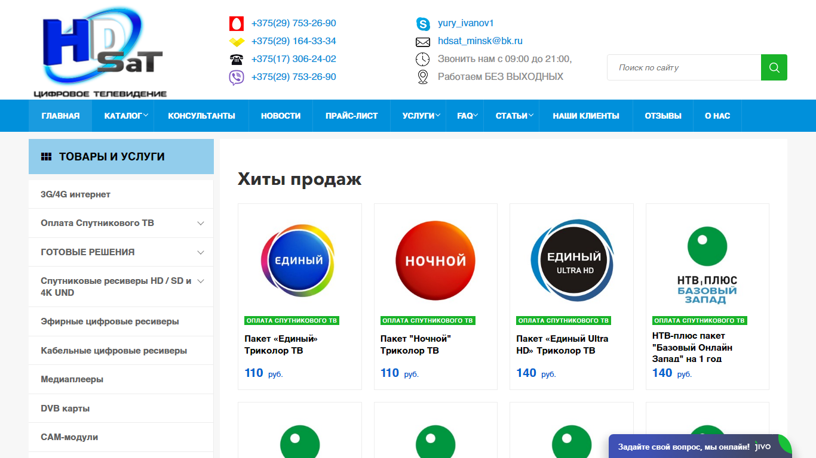
Task: Click the 110 руб. price of Пакет «Единый»
Action: 263,373
